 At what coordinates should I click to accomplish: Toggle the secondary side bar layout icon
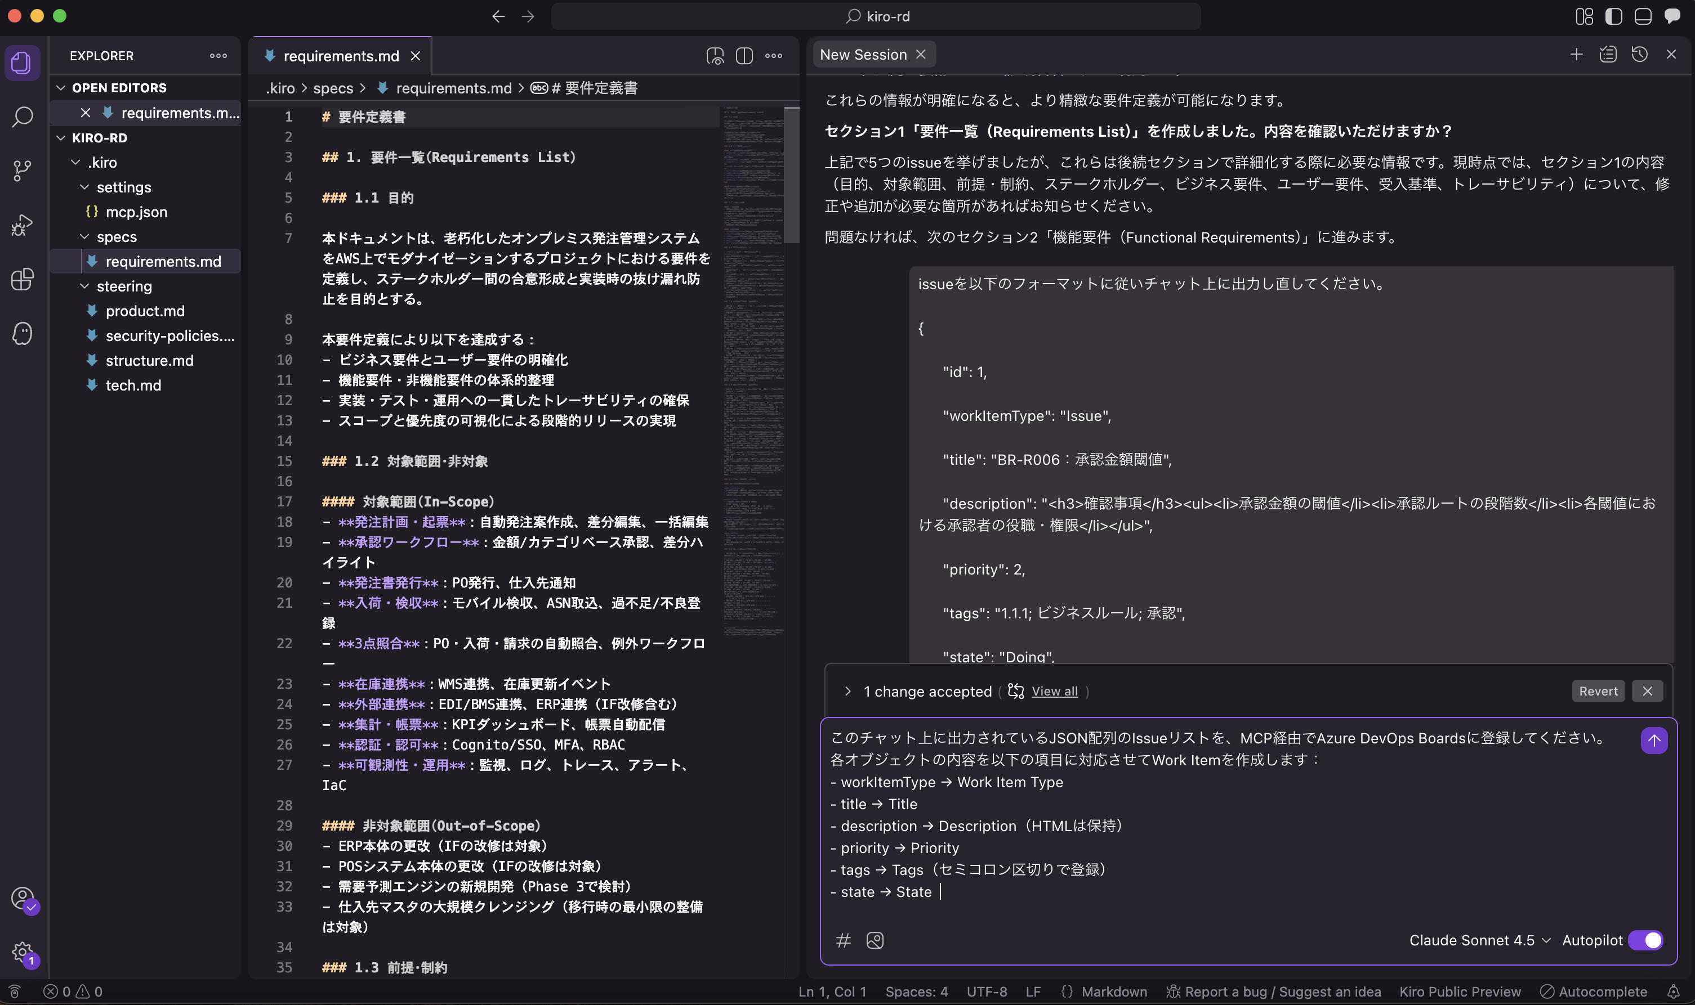pos(1672,16)
